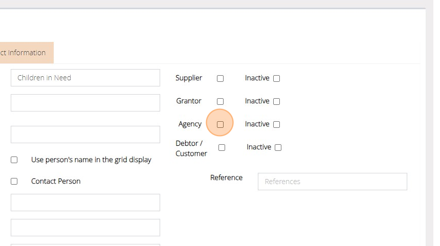Click empty field just above grid display checkbox

pyautogui.click(x=85, y=135)
